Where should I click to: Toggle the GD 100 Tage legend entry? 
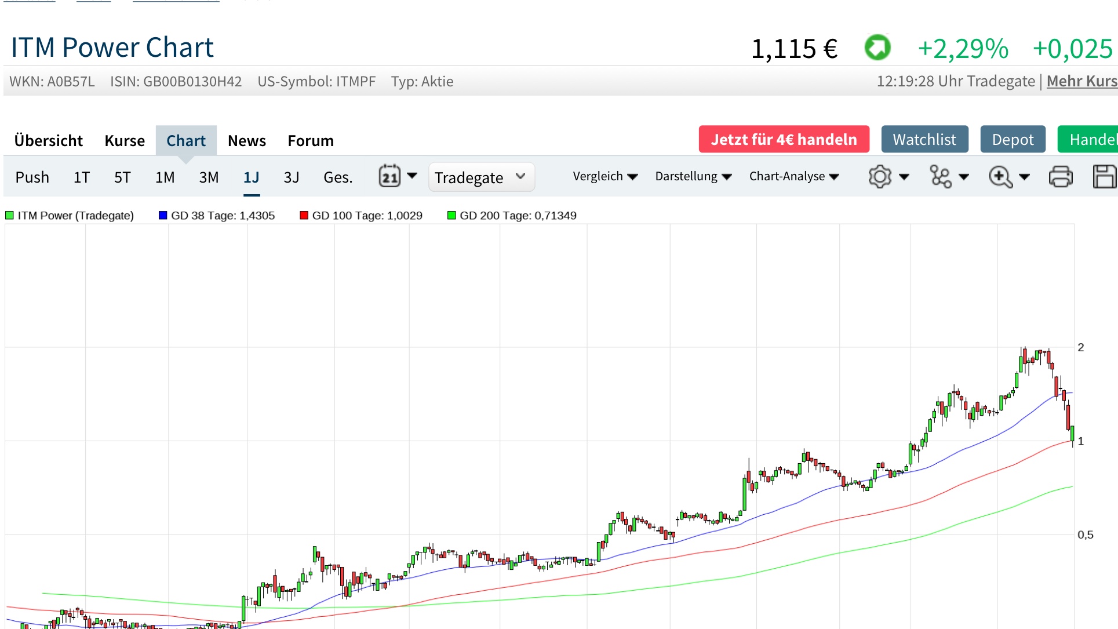pyautogui.click(x=361, y=216)
